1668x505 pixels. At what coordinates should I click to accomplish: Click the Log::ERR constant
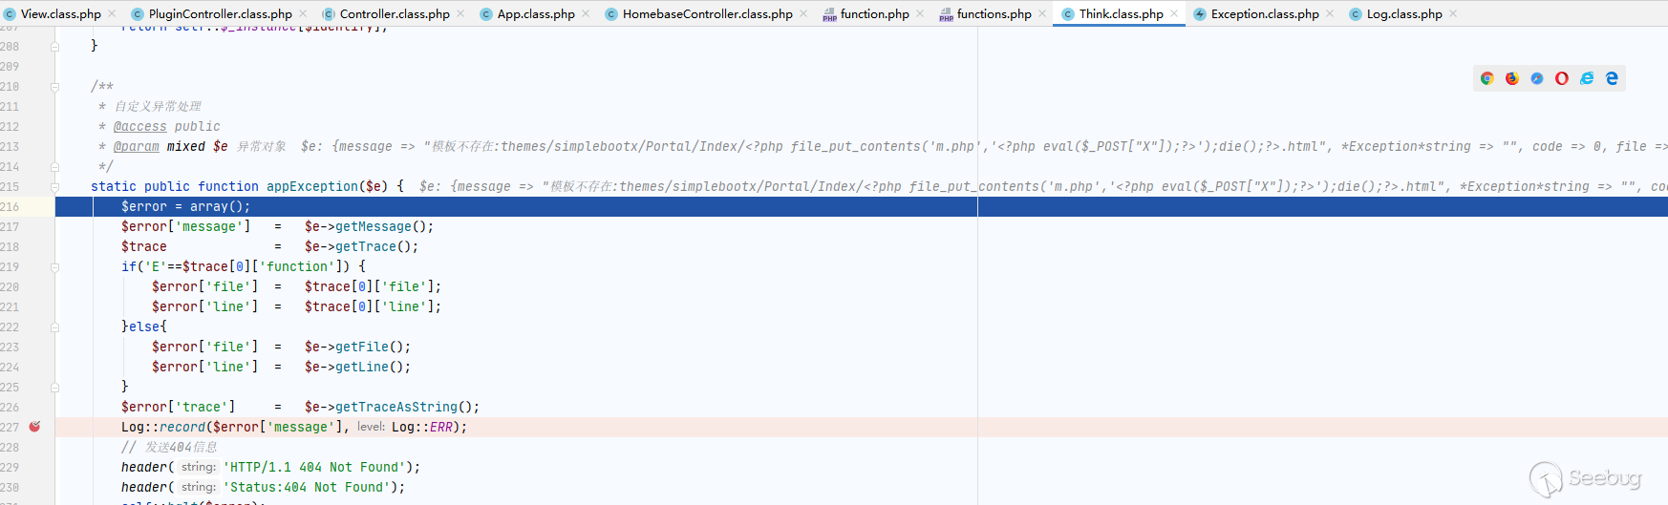(x=422, y=427)
